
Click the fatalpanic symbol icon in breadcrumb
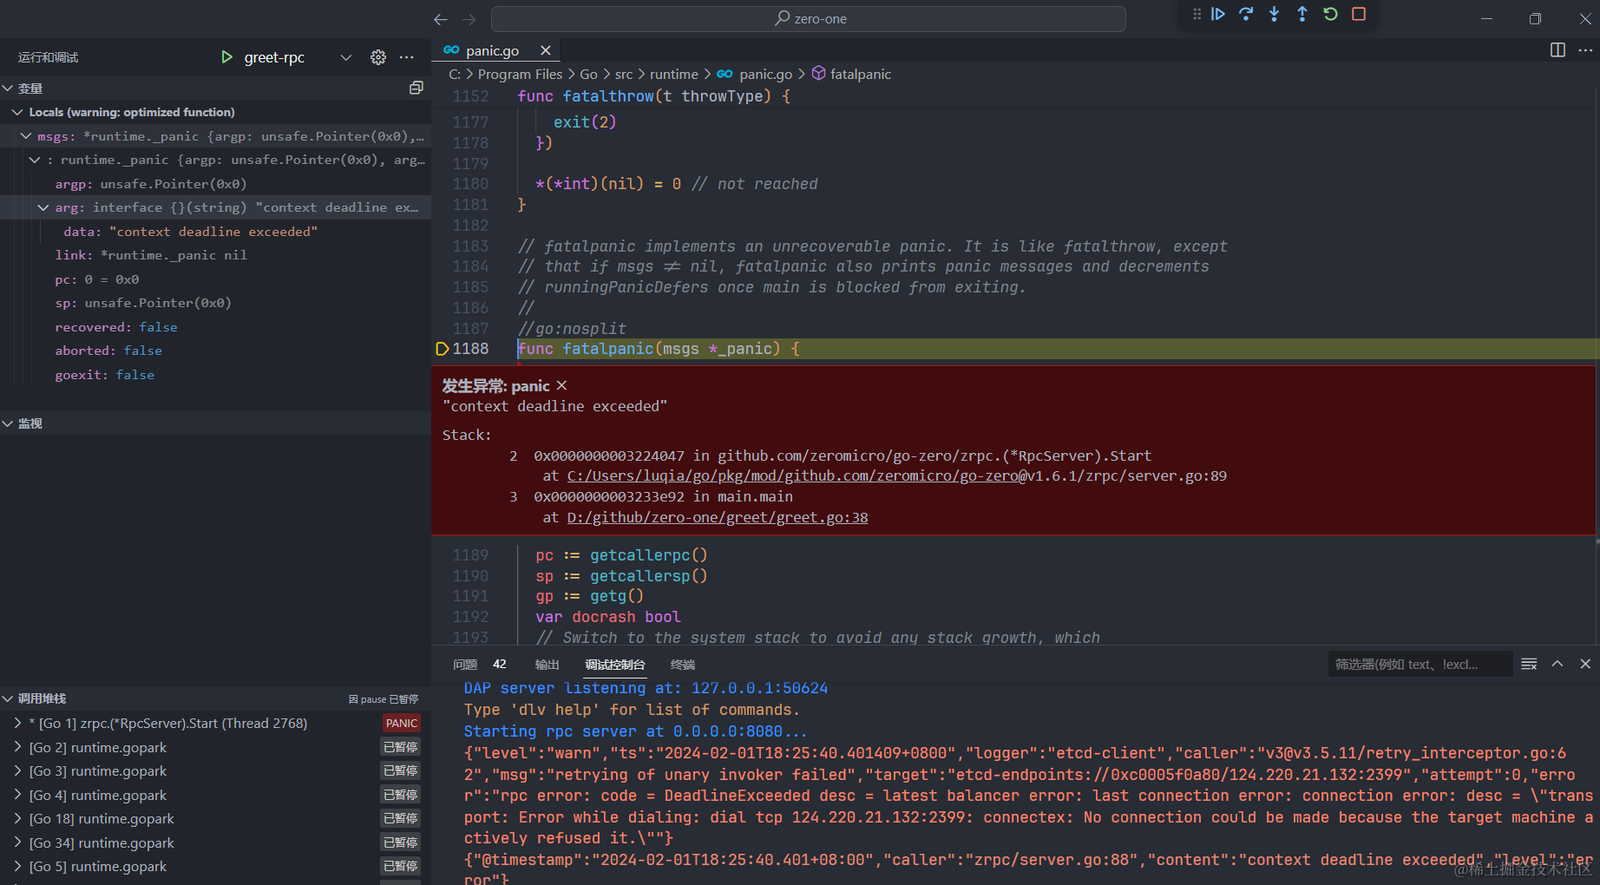(x=818, y=74)
